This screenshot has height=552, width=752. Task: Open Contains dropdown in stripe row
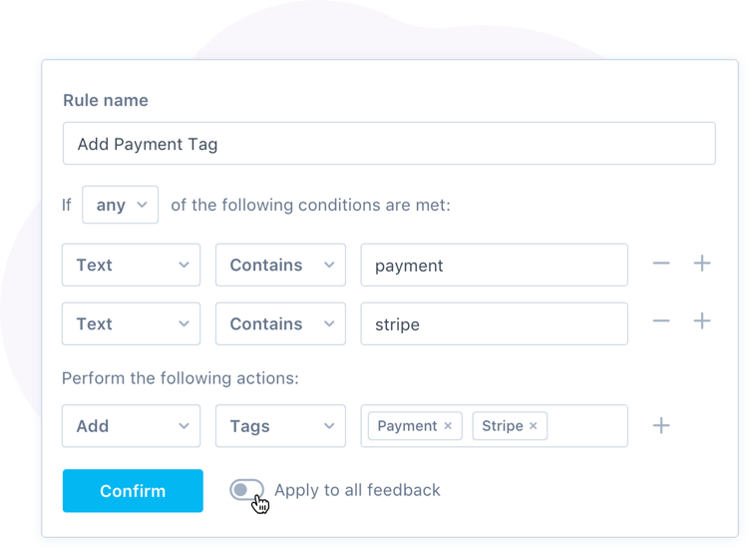pyautogui.click(x=280, y=323)
